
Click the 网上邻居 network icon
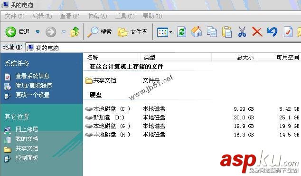point(8,130)
